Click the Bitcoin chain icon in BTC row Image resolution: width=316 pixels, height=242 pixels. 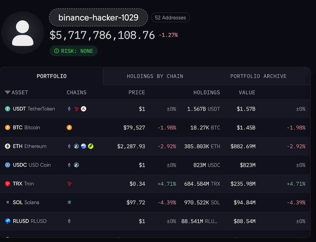(69, 128)
